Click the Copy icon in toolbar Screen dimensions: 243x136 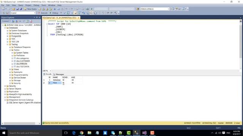(x=58, y=9)
